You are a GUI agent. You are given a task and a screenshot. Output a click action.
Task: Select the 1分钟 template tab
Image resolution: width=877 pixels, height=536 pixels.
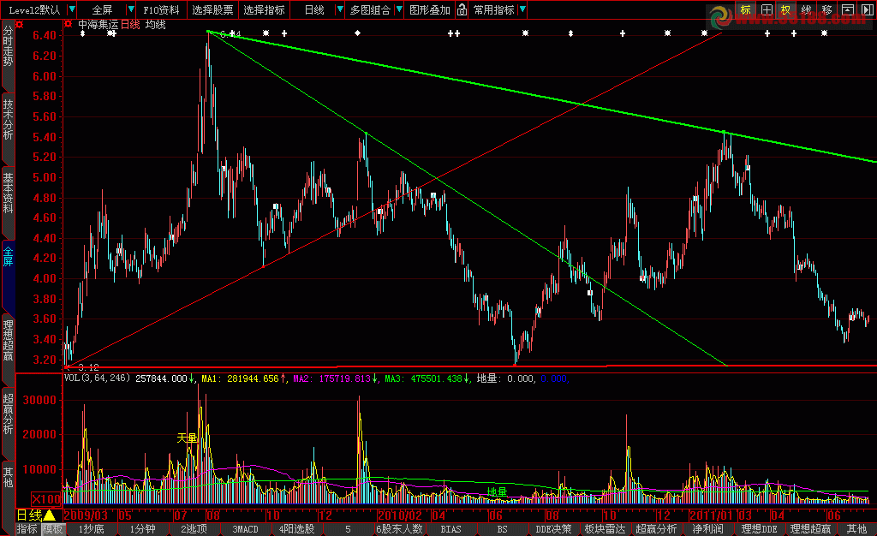[x=143, y=529]
